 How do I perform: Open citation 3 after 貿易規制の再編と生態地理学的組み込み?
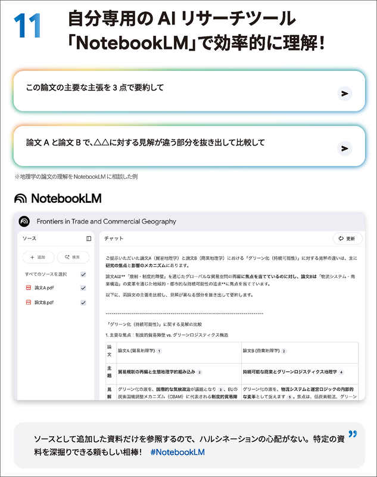tap(200, 372)
